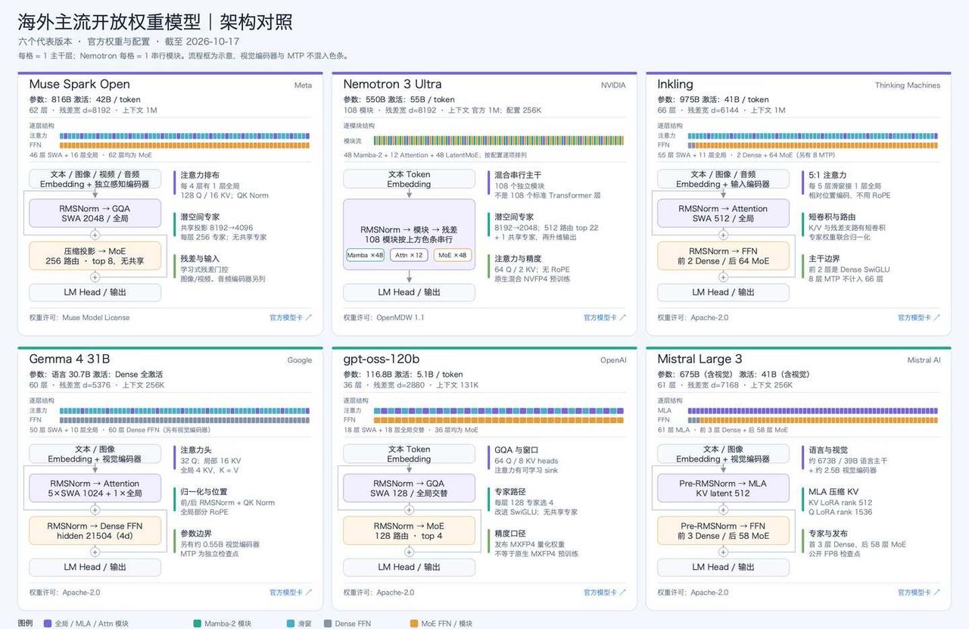The image size is (969, 629).
Task: Click the Inkling card title
Action: 675,84
